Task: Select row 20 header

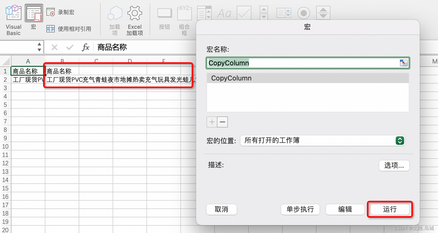Action: point(5,230)
